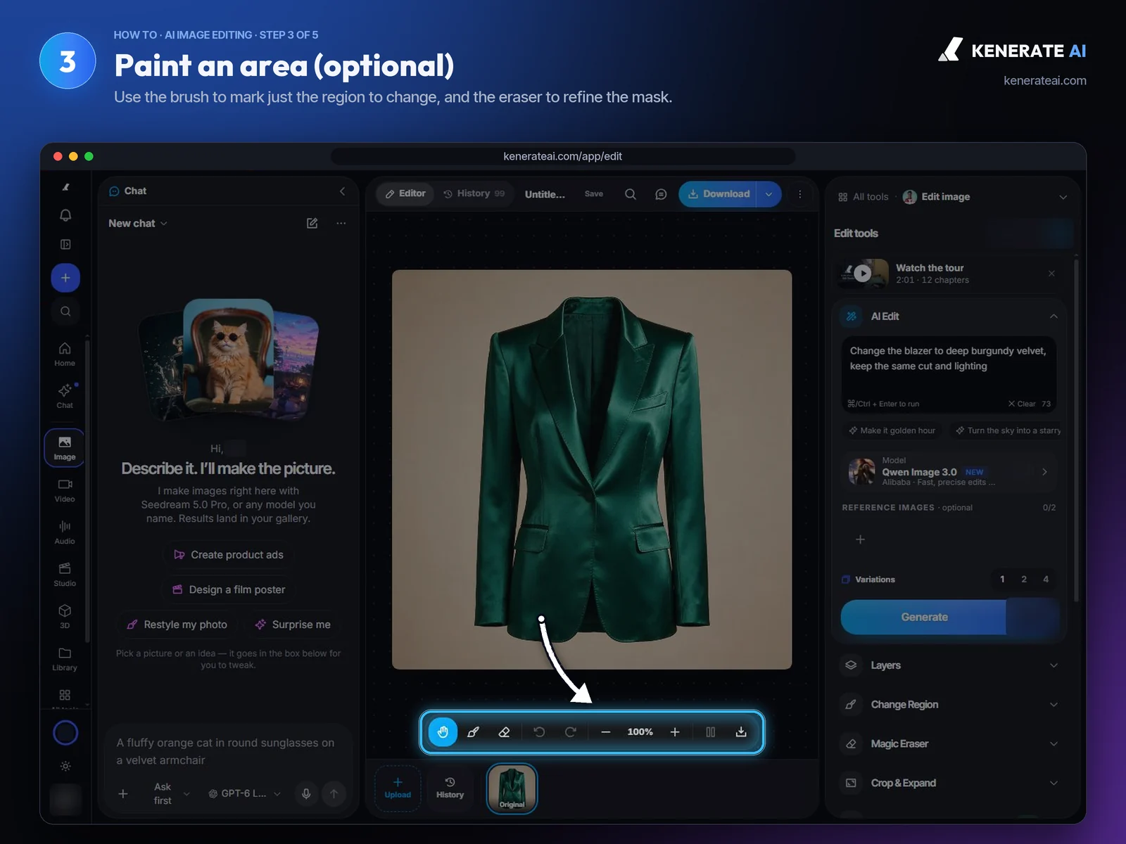Open Studio in the left sidebar

pos(65,575)
